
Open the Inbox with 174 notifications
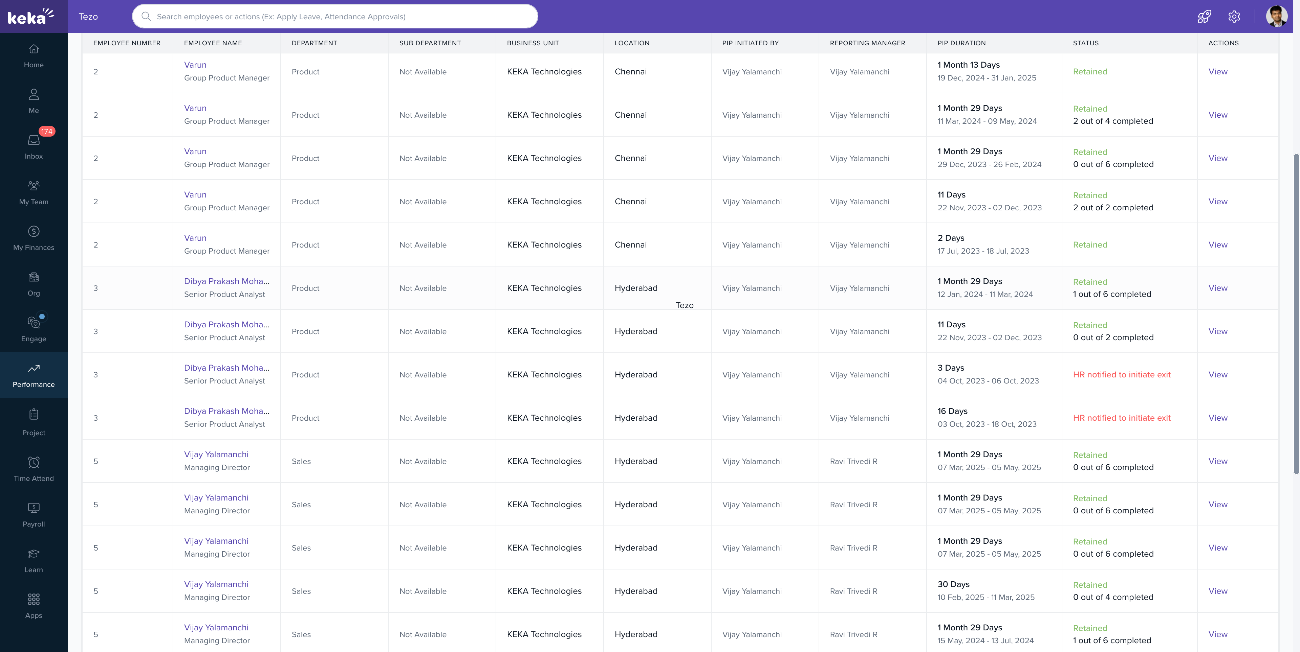(33, 147)
